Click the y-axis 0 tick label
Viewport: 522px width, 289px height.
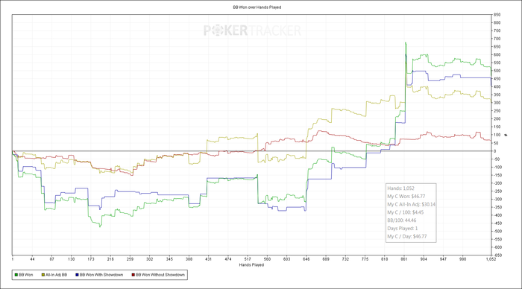click(495, 151)
